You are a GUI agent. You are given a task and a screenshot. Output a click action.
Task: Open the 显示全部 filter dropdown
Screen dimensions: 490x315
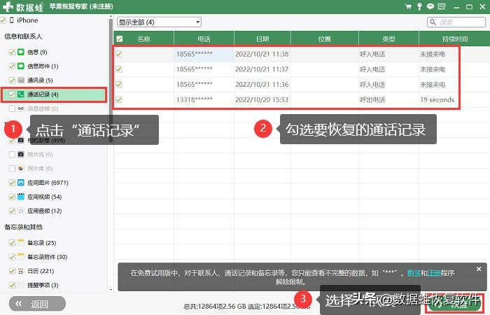click(x=159, y=22)
